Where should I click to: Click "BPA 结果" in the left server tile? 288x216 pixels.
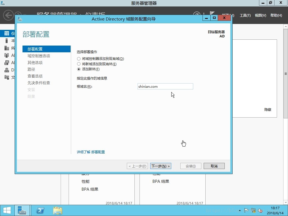point(90,189)
